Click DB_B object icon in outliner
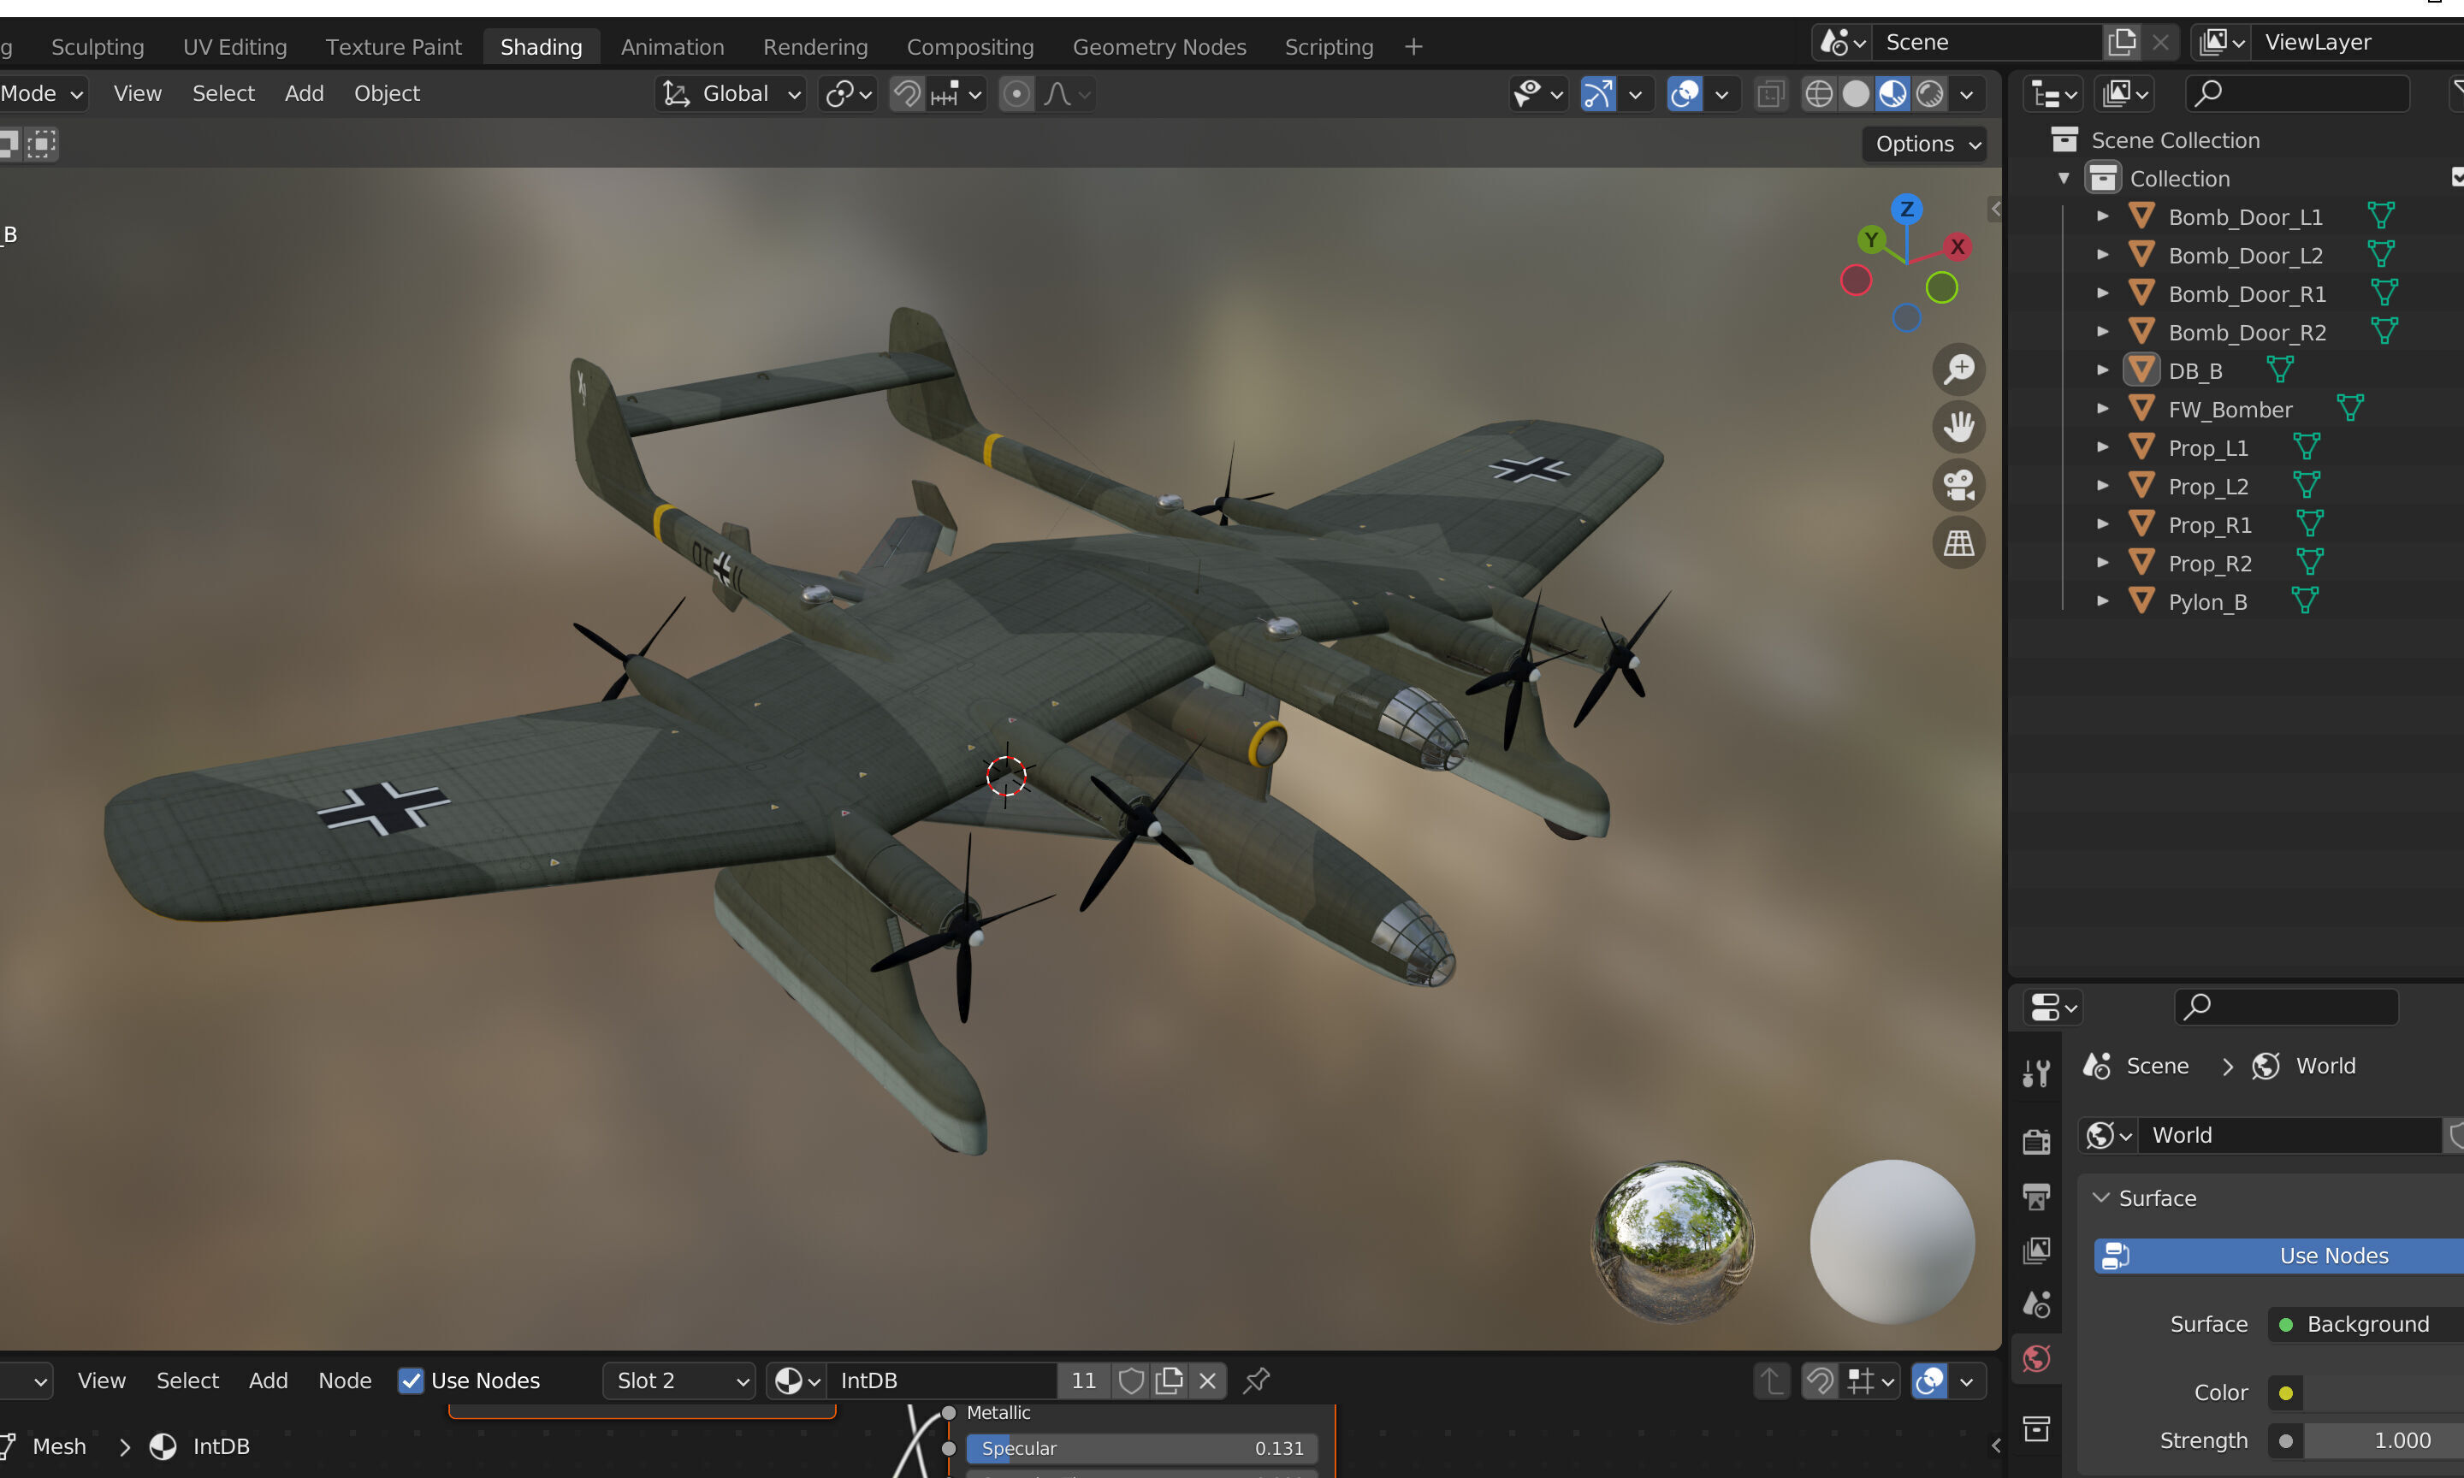Viewport: 2464px width, 1478px height. [x=2141, y=370]
